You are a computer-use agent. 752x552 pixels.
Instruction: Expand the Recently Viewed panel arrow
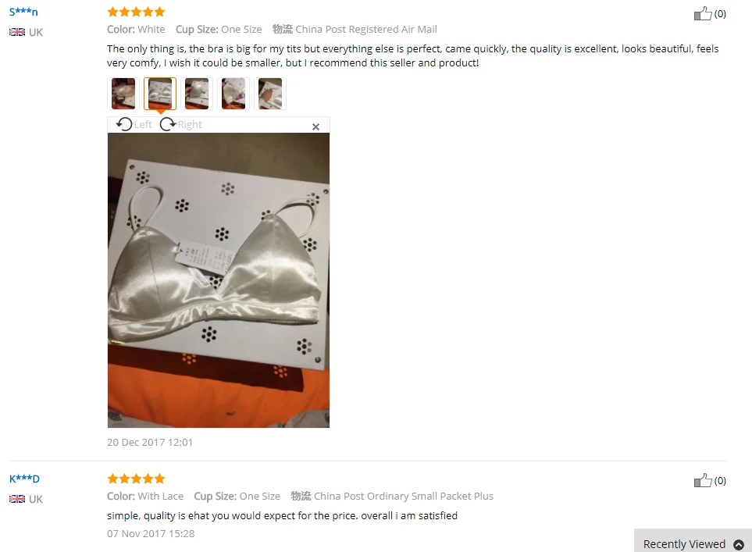click(x=739, y=544)
